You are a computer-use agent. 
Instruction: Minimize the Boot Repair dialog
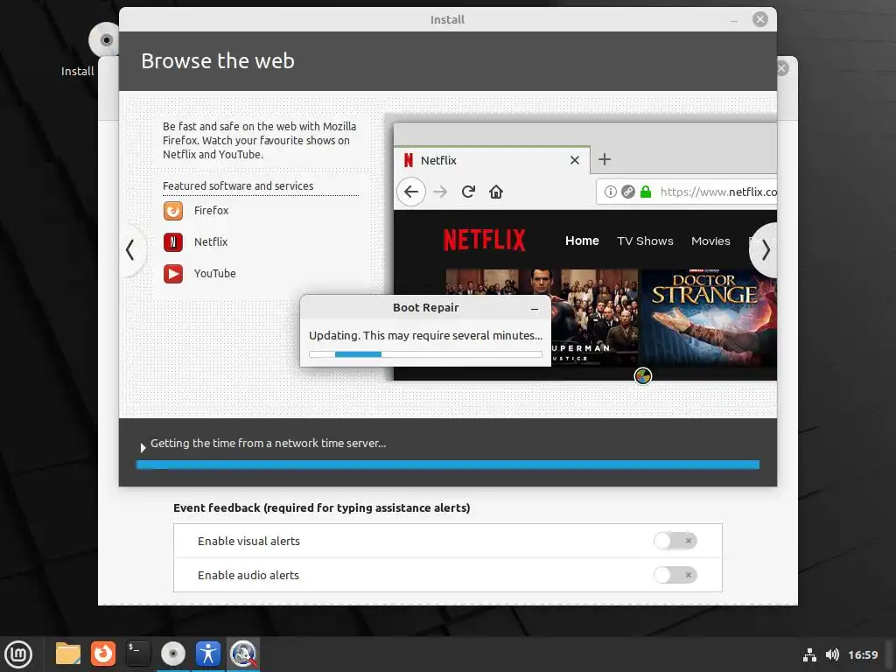tap(535, 309)
